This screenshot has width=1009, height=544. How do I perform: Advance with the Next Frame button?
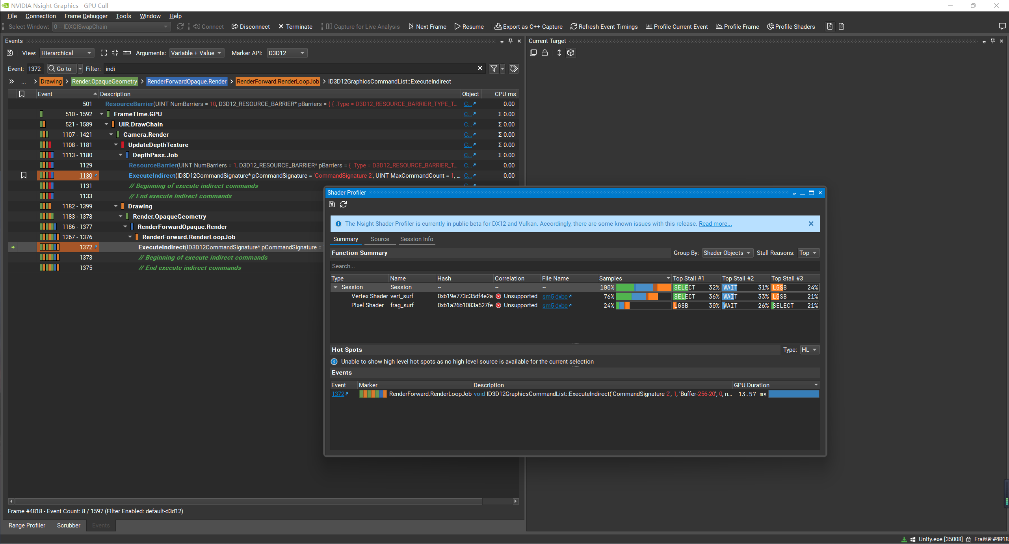pos(427,26)
